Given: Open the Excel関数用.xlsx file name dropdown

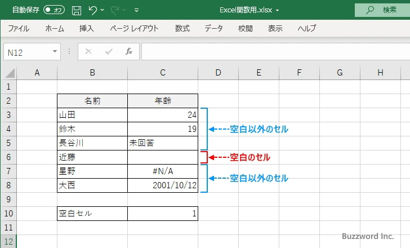Looking at the screenshot, I should coord(278,11).
